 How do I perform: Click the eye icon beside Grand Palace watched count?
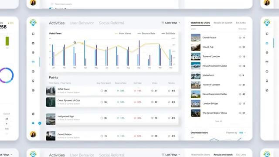(x=240, y=38)
